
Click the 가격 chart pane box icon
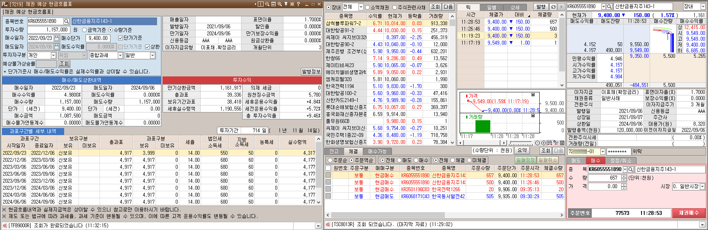(533, 95)
